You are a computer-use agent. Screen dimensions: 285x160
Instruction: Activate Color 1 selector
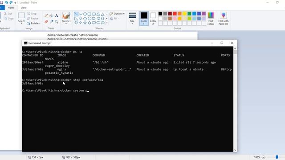click(x=144, y=19)
